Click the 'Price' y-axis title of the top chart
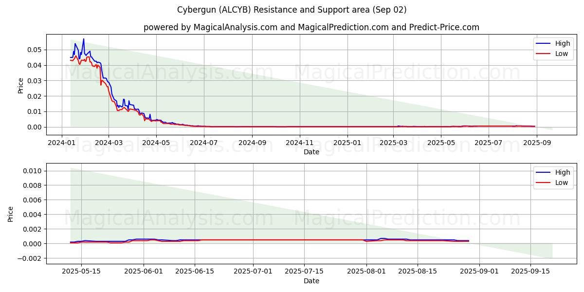The image size is (584, 292). coord(20,85)
